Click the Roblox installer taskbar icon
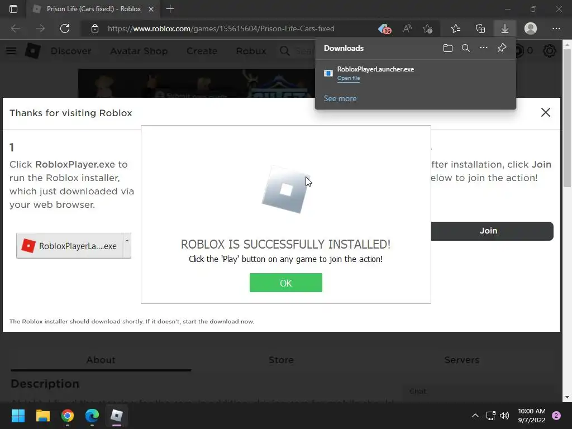This screenshot has height=429, width=572. coord(117,416)
